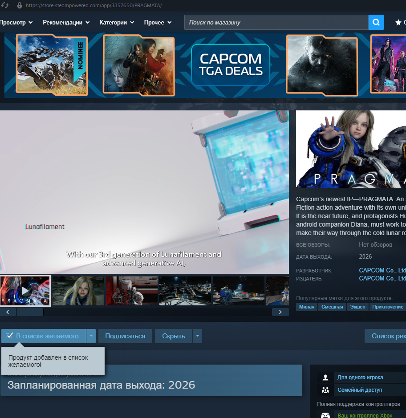Click the 'Популярные метки для этого продукта' label
406x418 pixels.
click(x=345, y=298)
